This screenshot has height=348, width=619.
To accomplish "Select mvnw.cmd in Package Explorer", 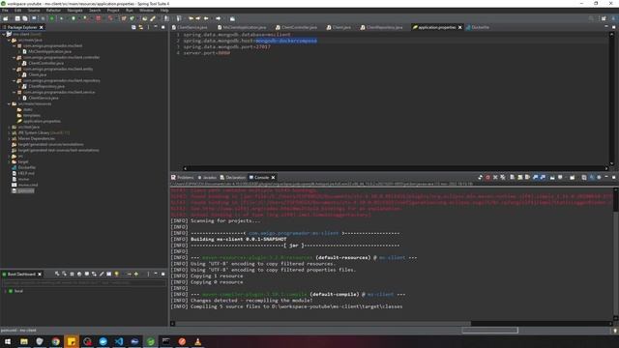I will tap(28, 185).
